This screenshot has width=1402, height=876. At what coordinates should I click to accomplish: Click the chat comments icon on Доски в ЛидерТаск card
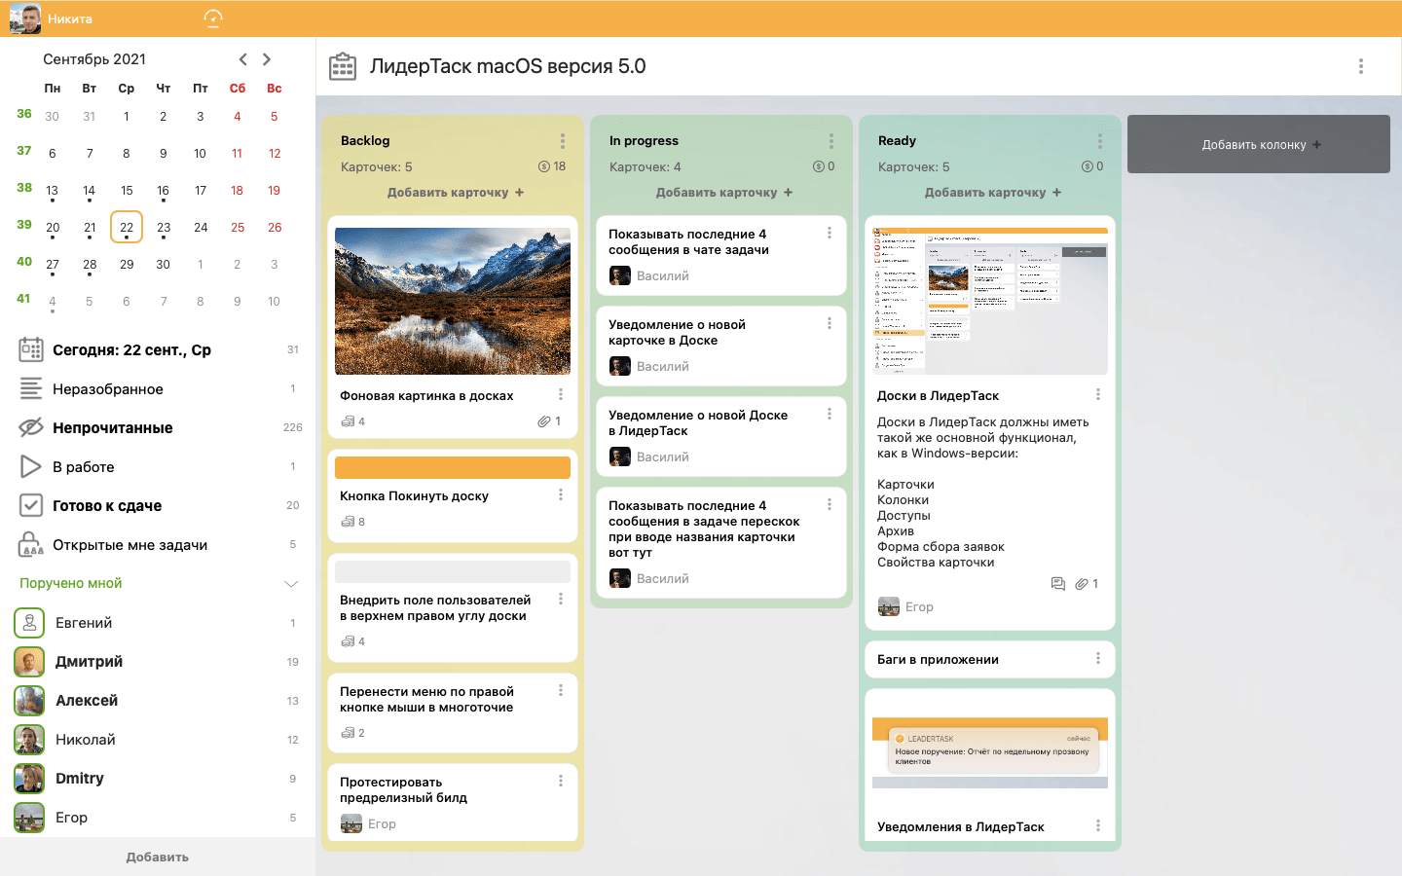click(x=1058, y=584)
